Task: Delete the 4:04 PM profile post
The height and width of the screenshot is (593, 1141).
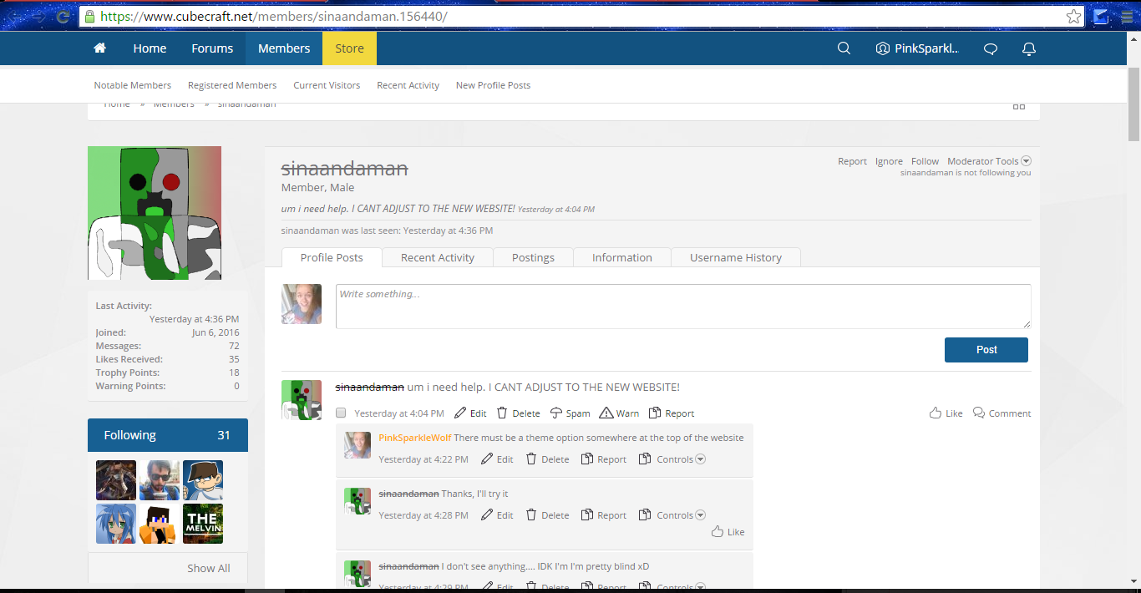Action: point(518,413)
